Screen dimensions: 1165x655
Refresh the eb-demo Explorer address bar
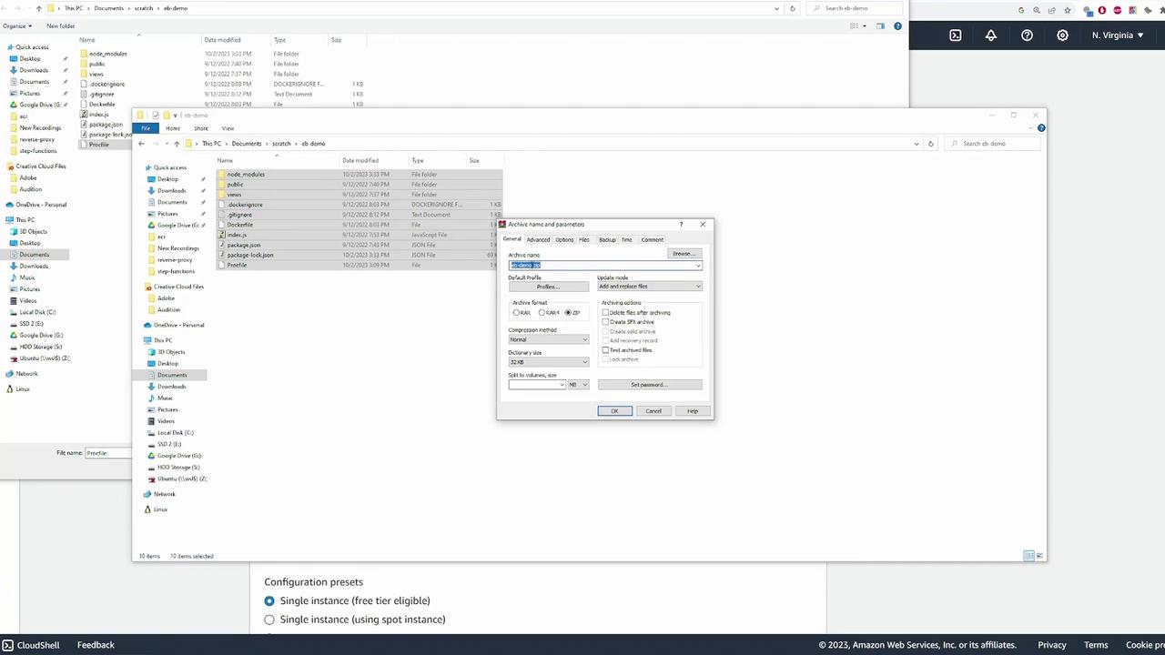tap(930, 144)
